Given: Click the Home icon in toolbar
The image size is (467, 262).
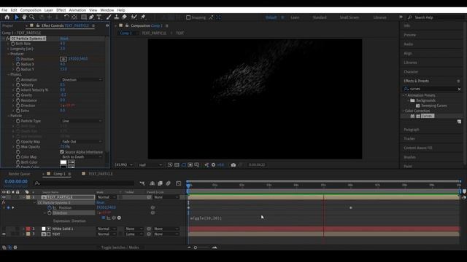Looking at the screenshot, I should click(x=7, y=17).
